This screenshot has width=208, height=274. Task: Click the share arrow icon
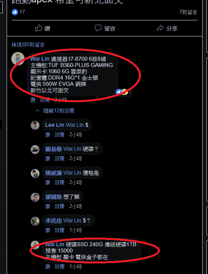(x=160, y=28)
